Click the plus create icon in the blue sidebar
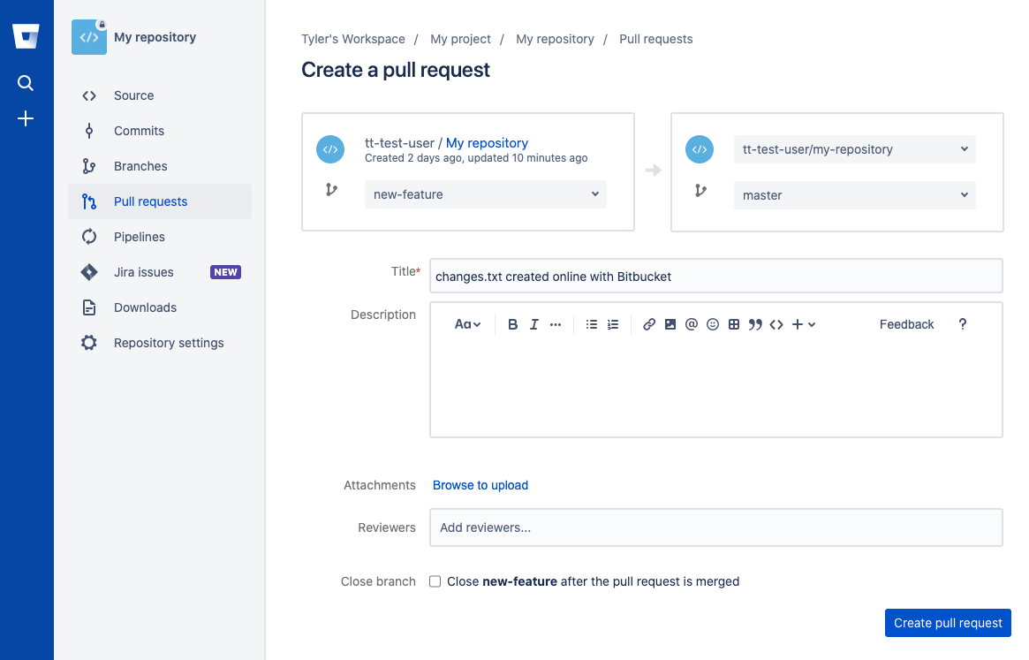1029x660 pixels. pos(26,118)
